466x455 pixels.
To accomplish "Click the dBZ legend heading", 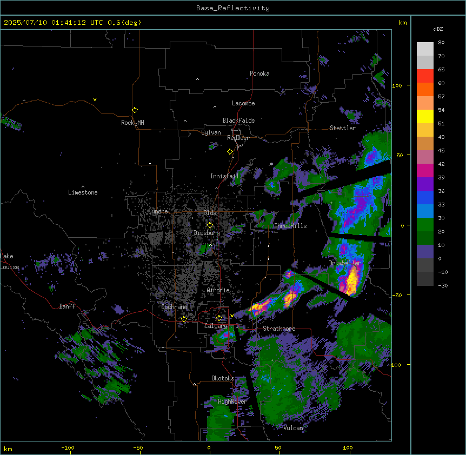I will pyautogui.click(x=438, y=29).
